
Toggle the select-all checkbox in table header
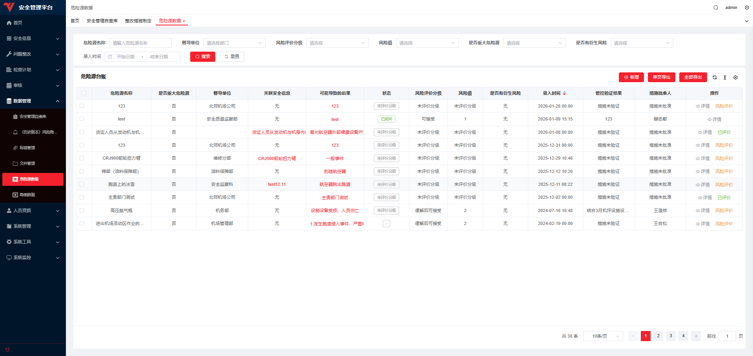[x=84, y=93]
